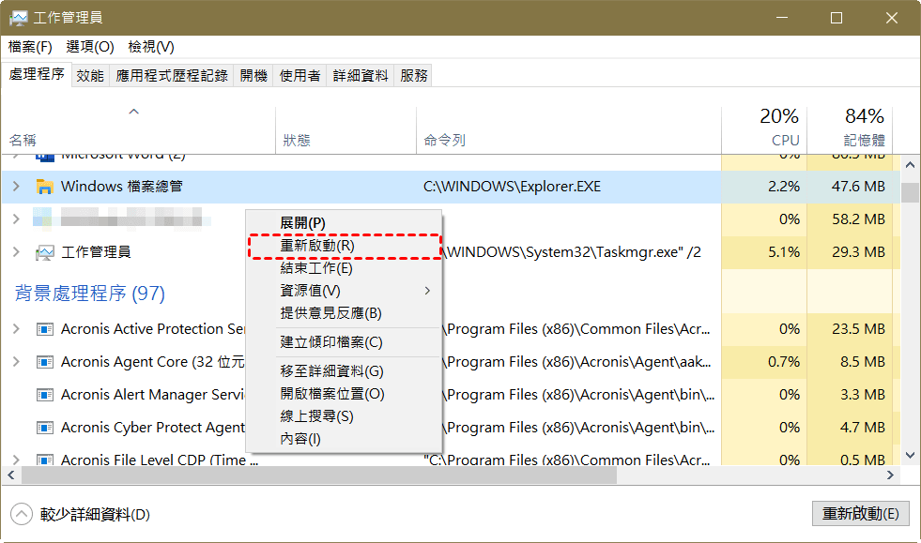Screen dimensions: 921x543
Task: Click the 58.2 MB memory value
Action: pyautogui.click(x=858, y=219)
